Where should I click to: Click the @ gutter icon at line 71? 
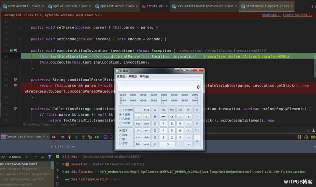click(x=15, y=109)
